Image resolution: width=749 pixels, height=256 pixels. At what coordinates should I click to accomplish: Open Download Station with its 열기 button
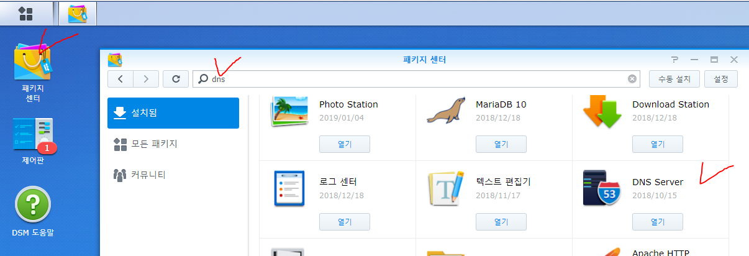tap(658, 144)
